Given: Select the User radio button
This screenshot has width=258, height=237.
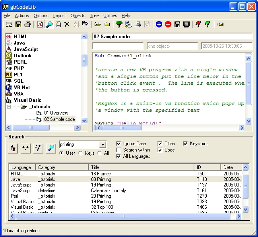Looking at the screenshot, I should click(x=62, y=153).
